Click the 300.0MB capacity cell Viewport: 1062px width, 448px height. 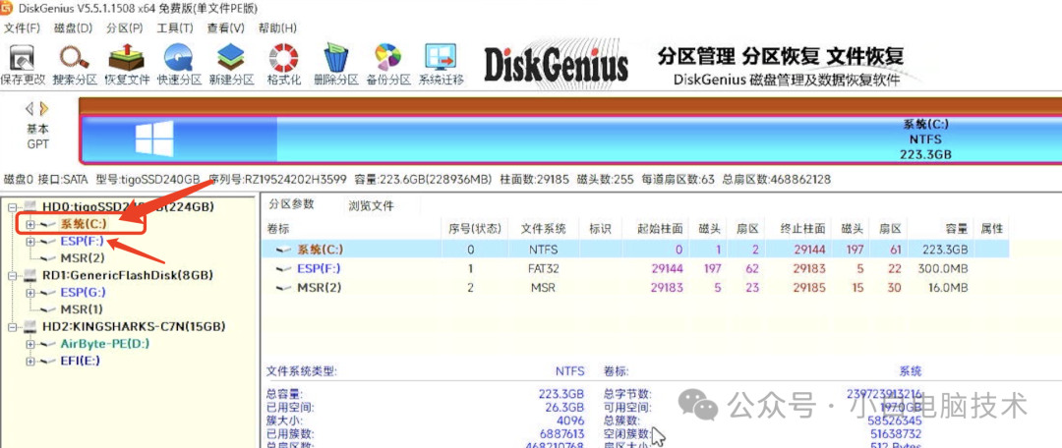point(943,268)
